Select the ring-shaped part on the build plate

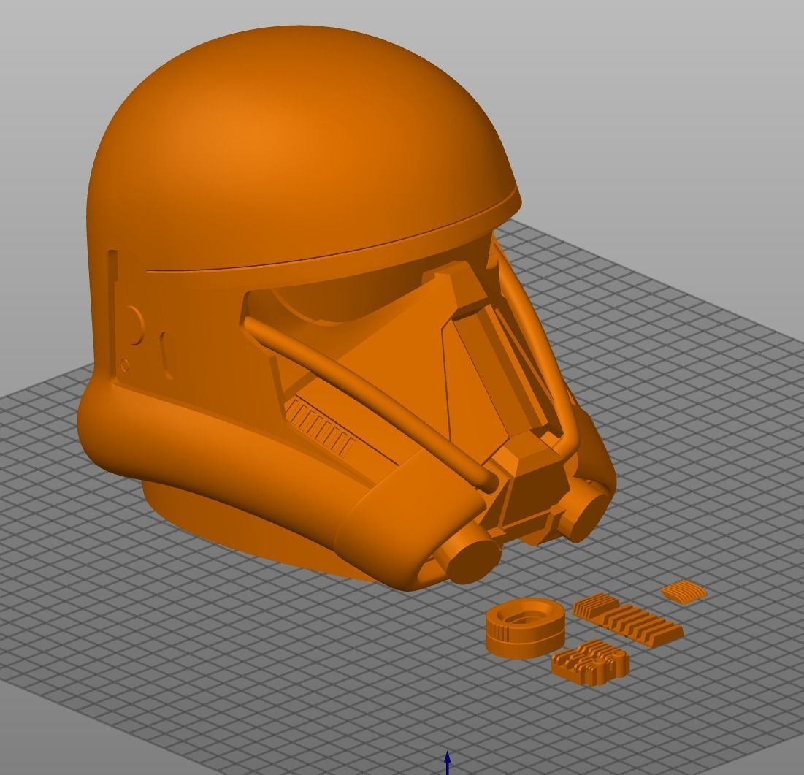525,628
